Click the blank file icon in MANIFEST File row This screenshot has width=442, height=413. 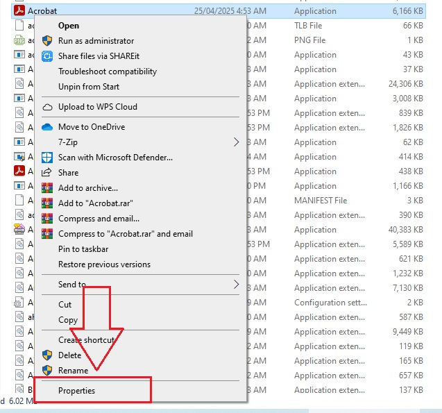[x=19, y=200]
